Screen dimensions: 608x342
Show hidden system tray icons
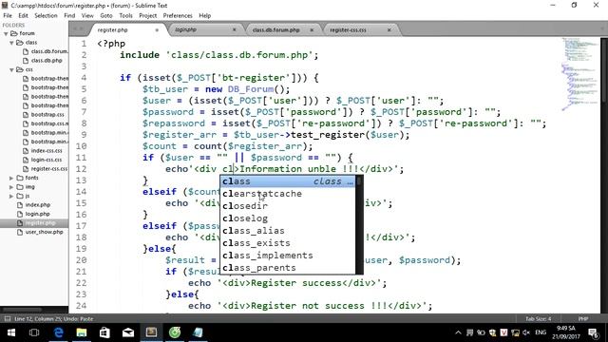(x=458, y=332)
